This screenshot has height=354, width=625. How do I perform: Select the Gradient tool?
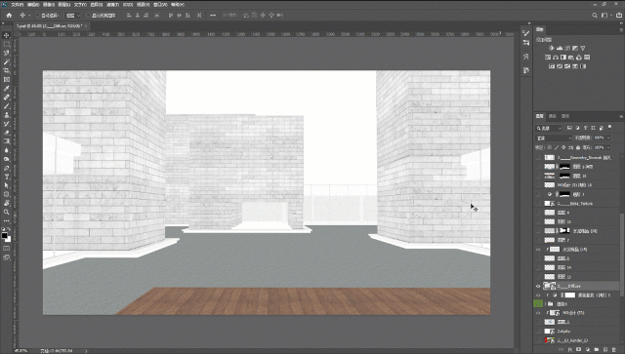click(7, 141)
